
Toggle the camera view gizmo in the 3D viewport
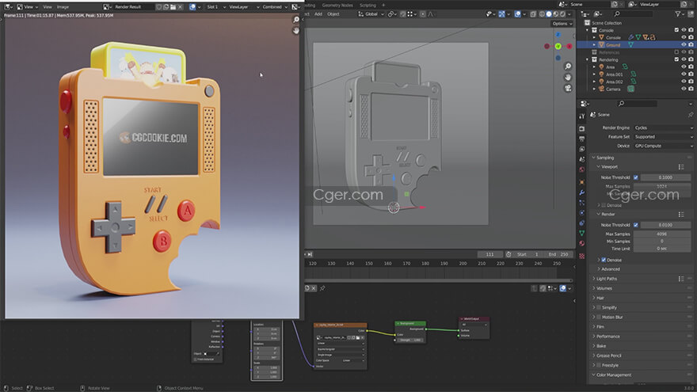click(x=568, y=88)
